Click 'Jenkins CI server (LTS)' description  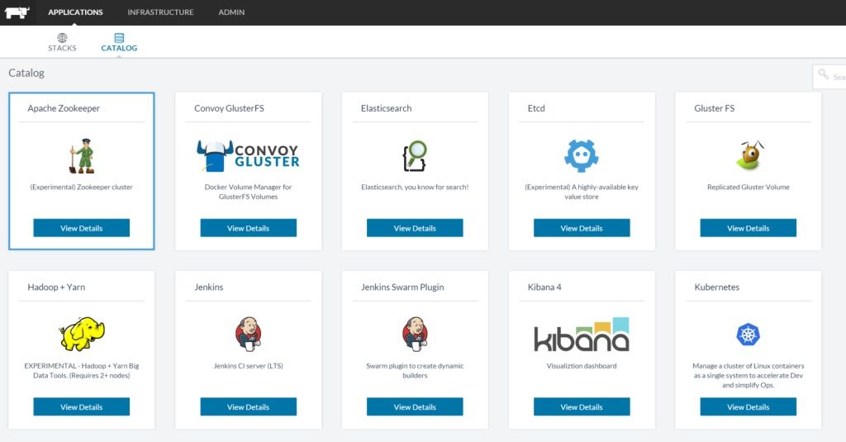(248, 365)
